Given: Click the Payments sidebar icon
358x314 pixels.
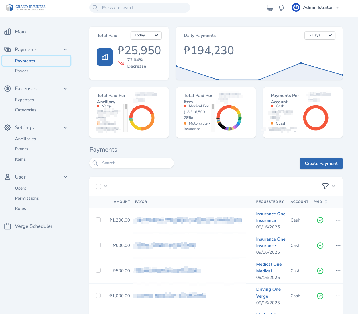Looking at the screenshot, I should coord(7,49).
